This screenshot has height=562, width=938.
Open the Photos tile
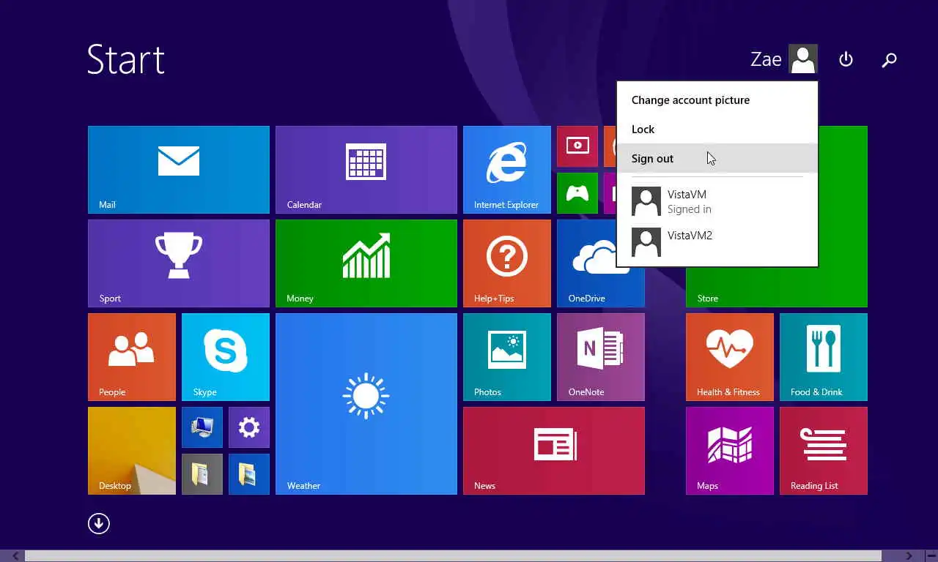(x=507, y=357)
